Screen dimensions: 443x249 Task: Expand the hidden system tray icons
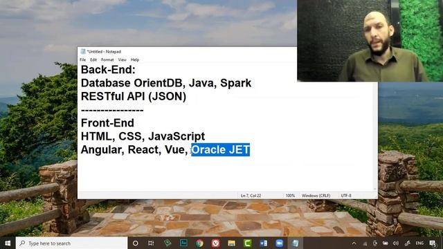pyautogui.click(x=354, y=243)
